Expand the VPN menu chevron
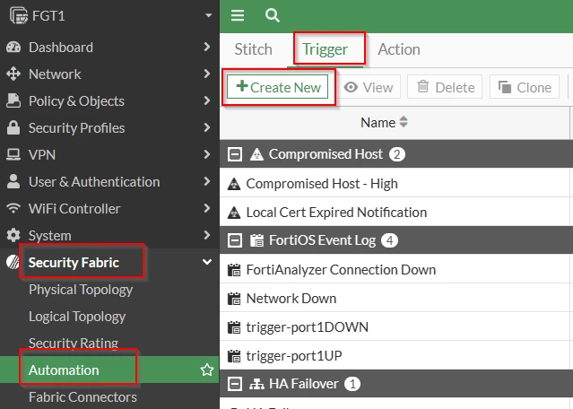This screenshot has width=573, height=409. pos(207,154)
